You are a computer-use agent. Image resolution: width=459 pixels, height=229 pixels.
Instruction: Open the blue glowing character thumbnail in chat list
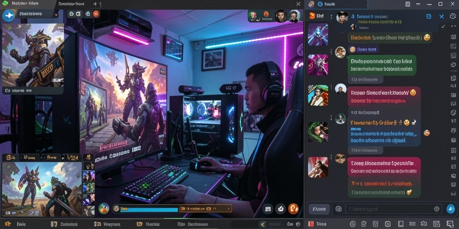pyautogui.click(x=318, y=34)
